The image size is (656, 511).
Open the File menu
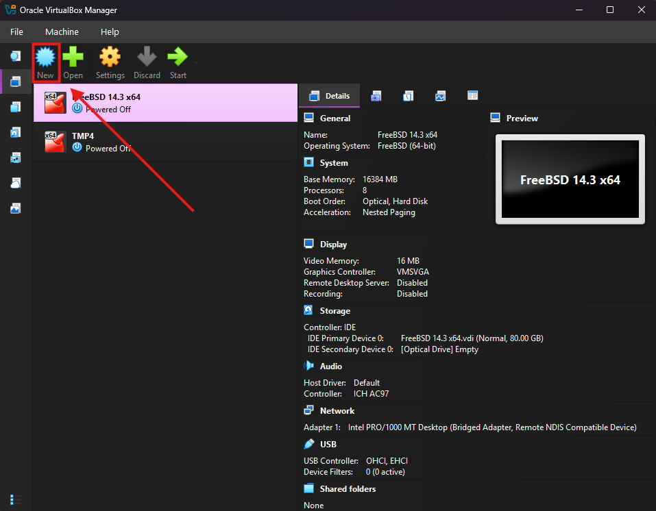coord(16,32)
